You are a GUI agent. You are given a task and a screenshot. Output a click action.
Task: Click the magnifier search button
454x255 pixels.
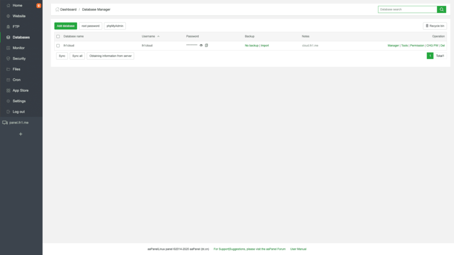441,9
